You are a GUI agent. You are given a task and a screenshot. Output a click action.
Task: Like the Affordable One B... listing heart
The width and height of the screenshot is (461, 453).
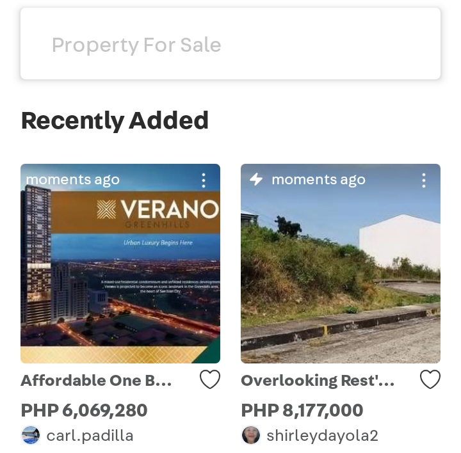click(210, 379)
